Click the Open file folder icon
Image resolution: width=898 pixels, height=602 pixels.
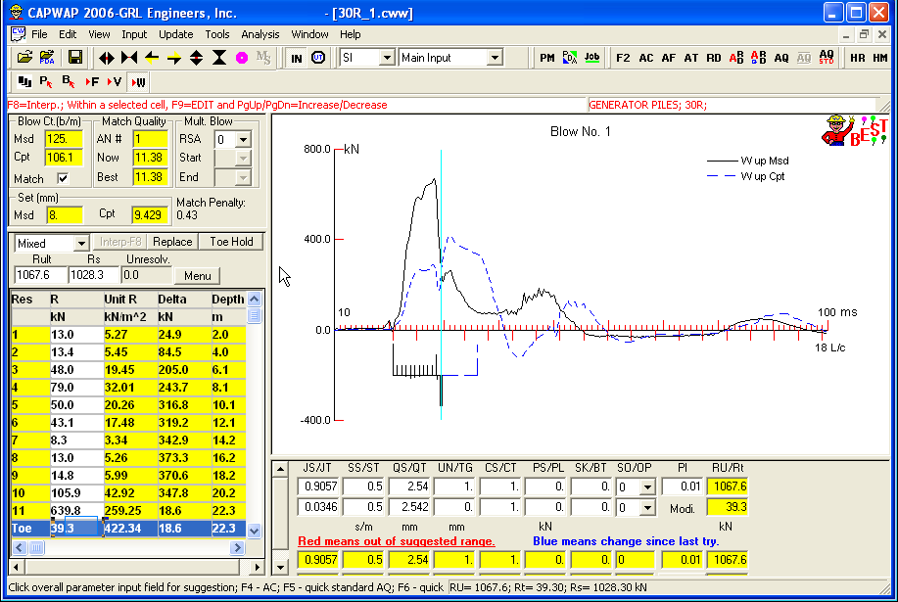24,57
